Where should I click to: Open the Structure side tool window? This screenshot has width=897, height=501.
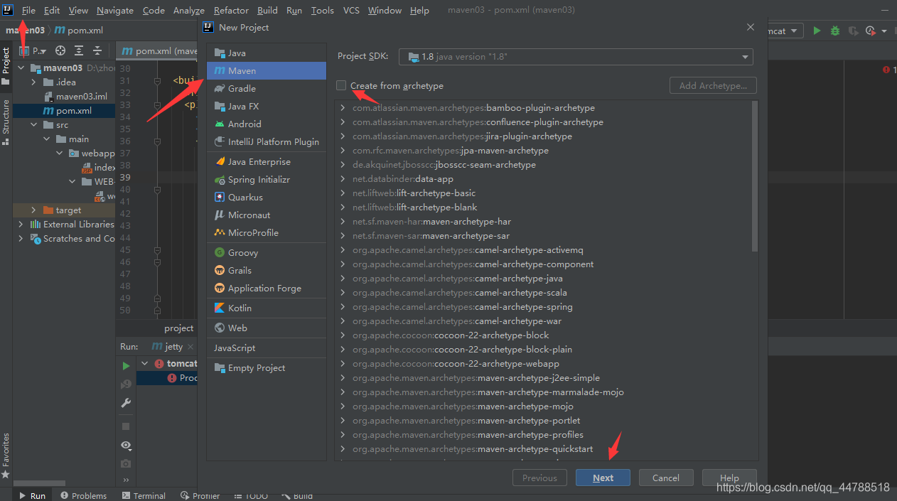[x=6, y=122]
